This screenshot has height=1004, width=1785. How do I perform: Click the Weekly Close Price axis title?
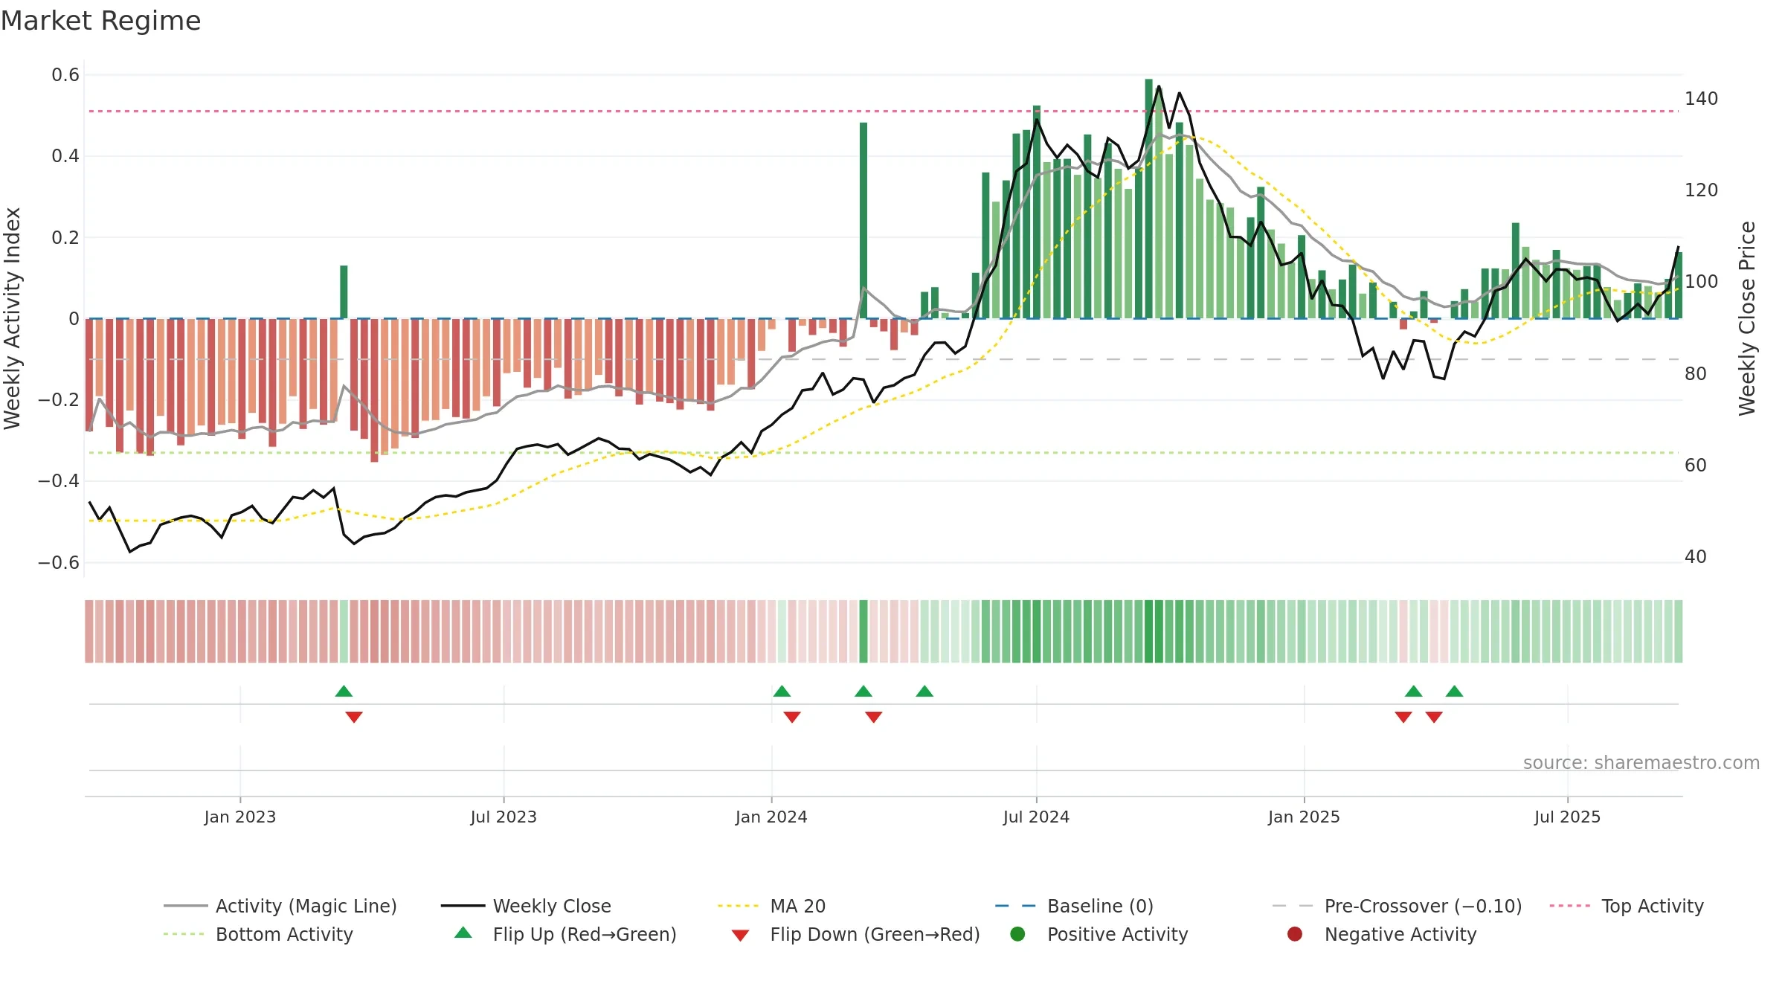[1747, 318]
